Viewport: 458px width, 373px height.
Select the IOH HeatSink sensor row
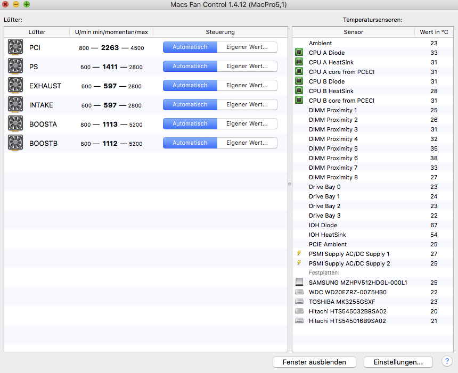(x=373, y=235)
